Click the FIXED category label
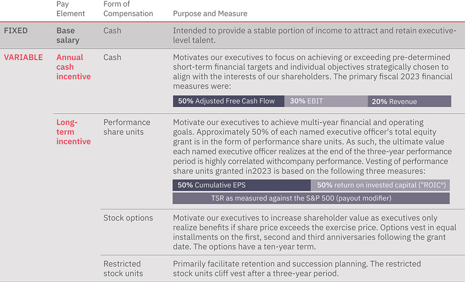The image size is (465, 282). pos(16,31)
